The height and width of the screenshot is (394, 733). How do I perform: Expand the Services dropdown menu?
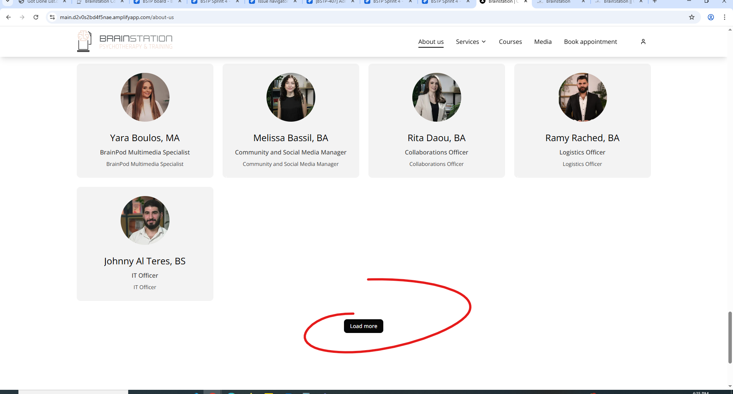click(x=471, y=42)
